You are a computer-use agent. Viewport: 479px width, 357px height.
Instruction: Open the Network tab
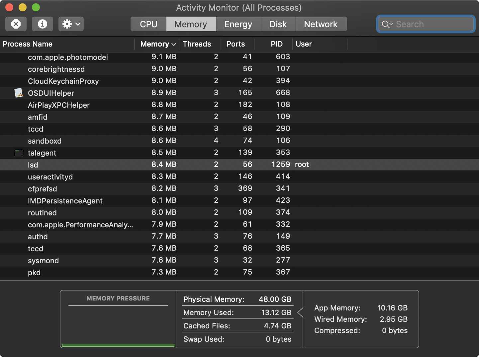click(x=321, y=24)
